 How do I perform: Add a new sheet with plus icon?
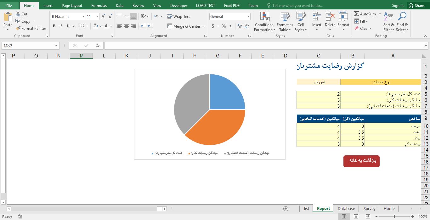click(x=286, y=208)
